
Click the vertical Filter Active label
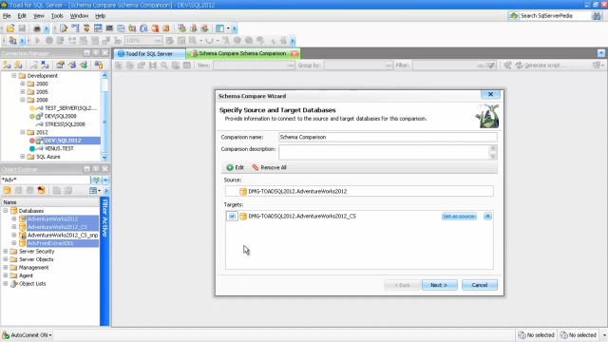pyautogui.click(x=104, y=218)
